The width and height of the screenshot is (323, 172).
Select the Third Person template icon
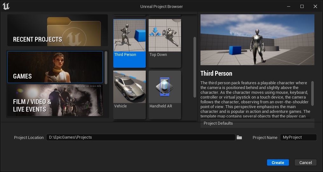pyautogui.click(x=130, y=36)
